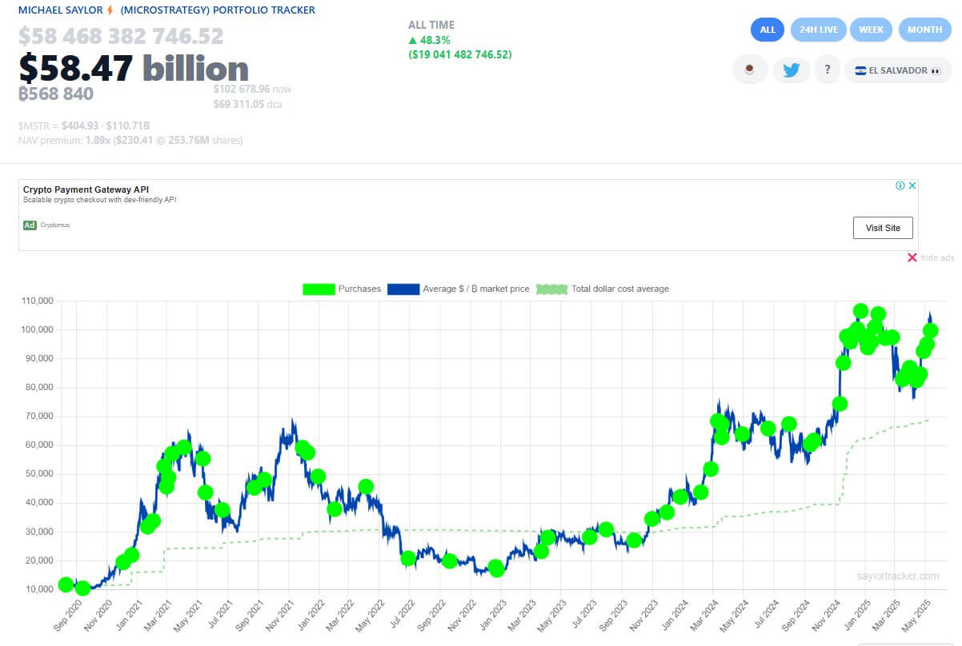
Task: Click the question mark help button
Action: (827, 70)
